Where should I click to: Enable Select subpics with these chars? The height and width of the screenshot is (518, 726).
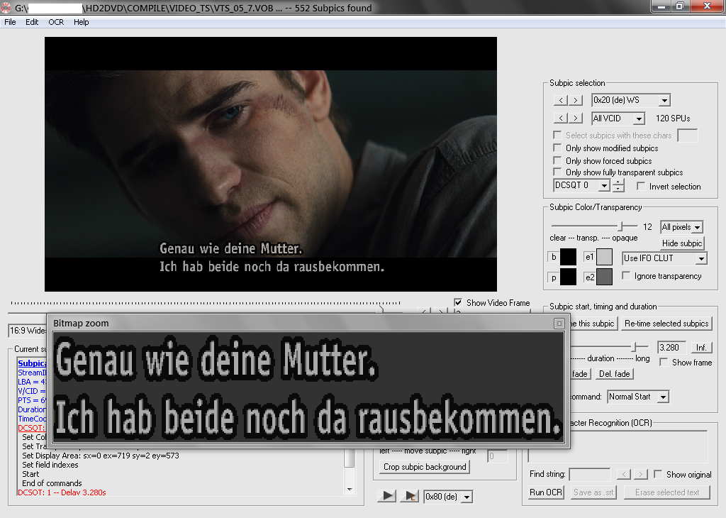click(x=558, y=135)
